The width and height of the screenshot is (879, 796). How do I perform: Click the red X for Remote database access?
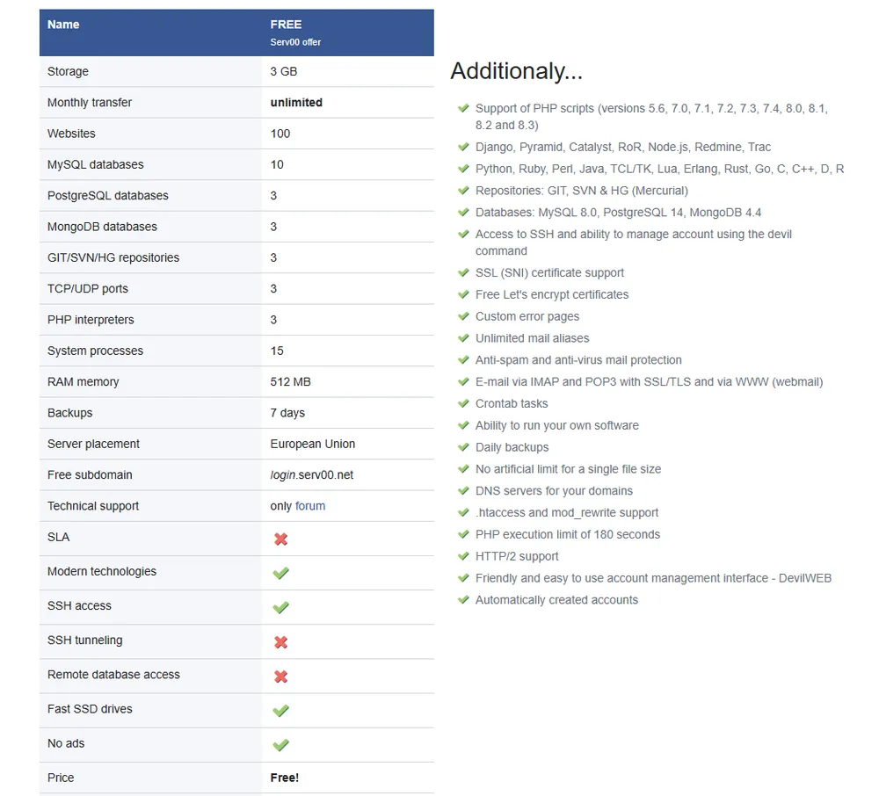click(280, 677)
